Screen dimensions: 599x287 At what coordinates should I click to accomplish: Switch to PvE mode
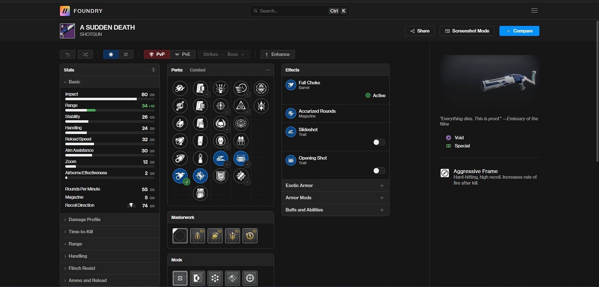tap(183, 54)
